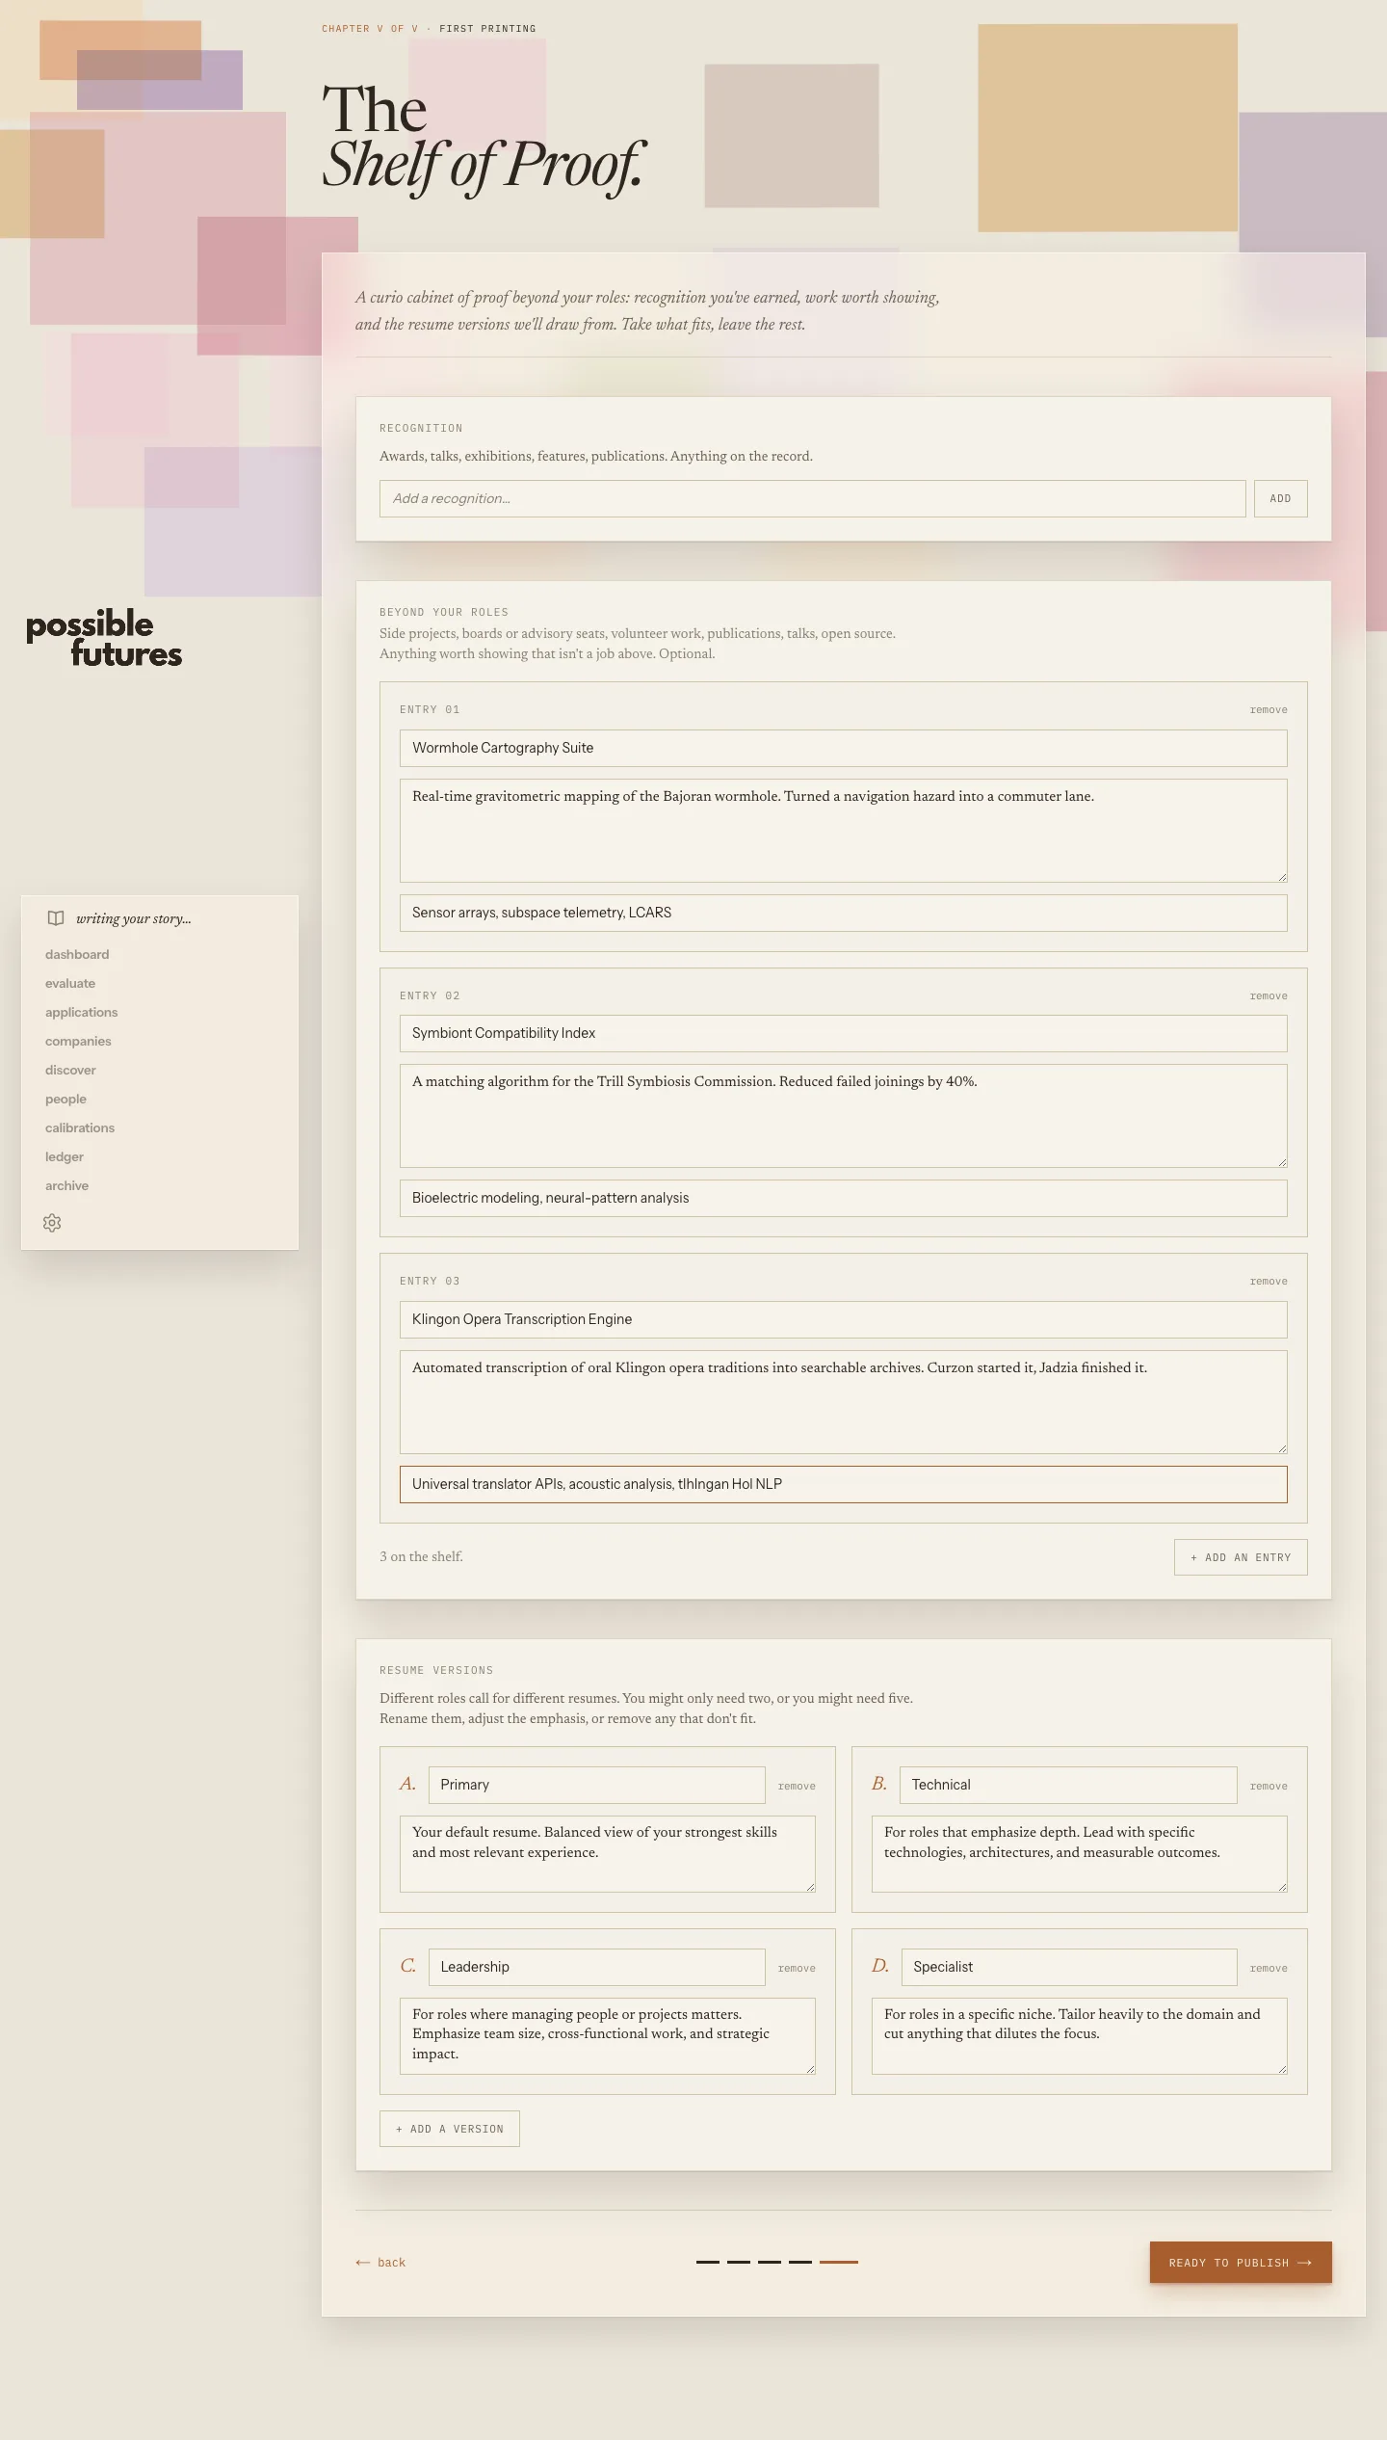The image size is (1387, 2440).
Task: Edit Bajoran wormhole description text area
Action: click(x=843, y=831)
